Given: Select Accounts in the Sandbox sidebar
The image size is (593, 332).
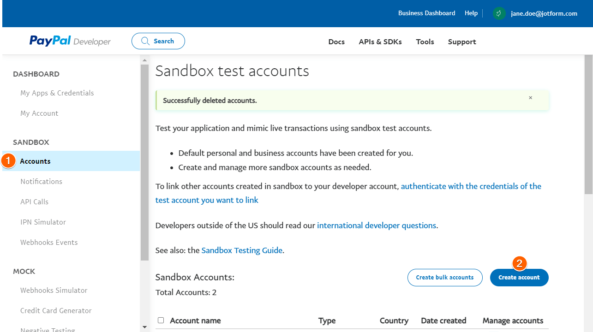Looking at the screenshot, I should tap(35, 161).
